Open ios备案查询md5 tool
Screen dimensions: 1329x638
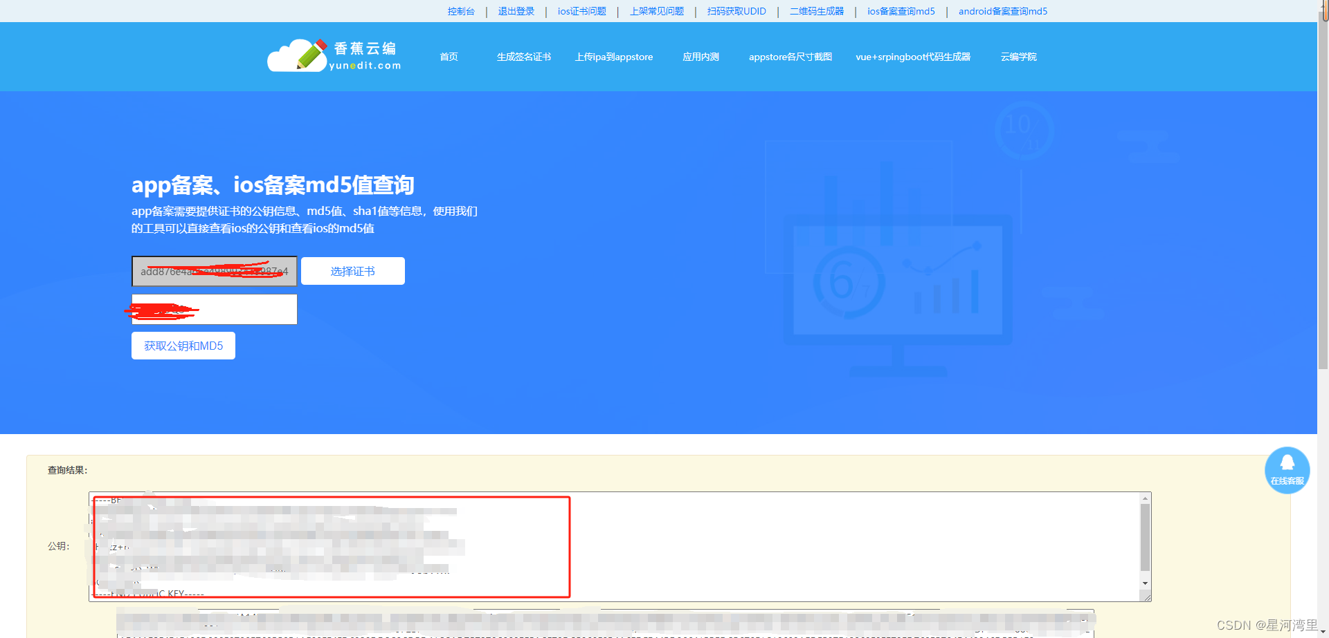900,11
